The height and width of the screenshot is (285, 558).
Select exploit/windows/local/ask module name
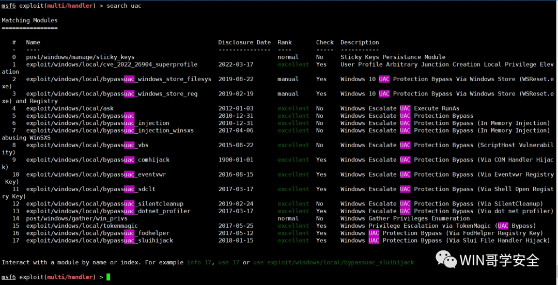click(70, 108)
